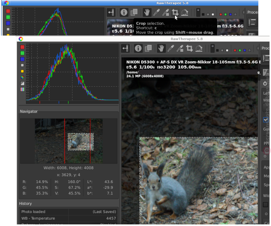Click the squirrel crop area in preview

199,180
